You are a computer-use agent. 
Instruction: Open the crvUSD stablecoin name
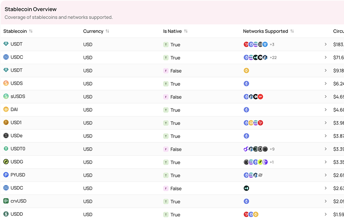click(x=18, y=201)
